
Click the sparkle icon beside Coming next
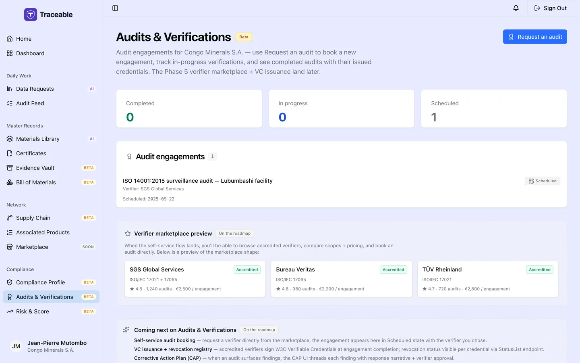click(126, 330)
